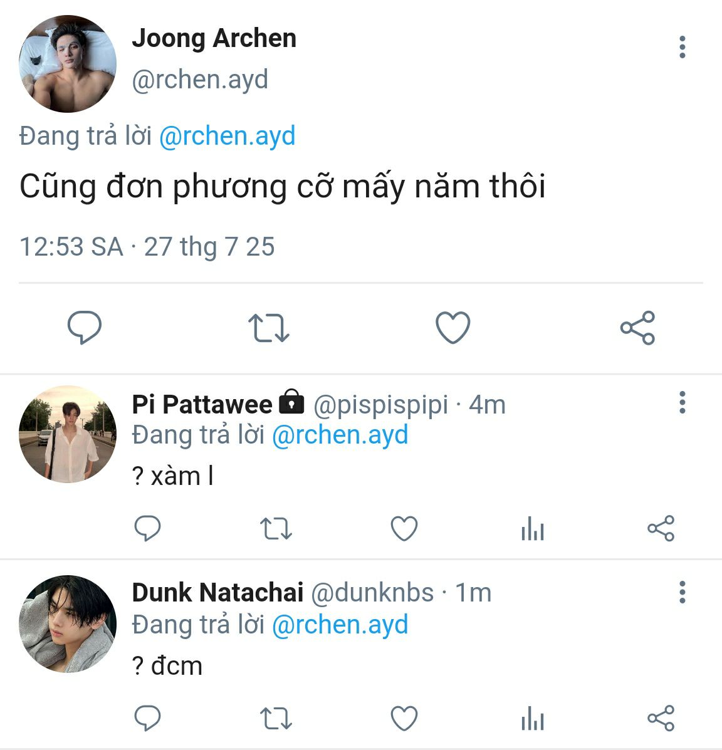Share Pi Pattawee's reply

coord(661,529)
